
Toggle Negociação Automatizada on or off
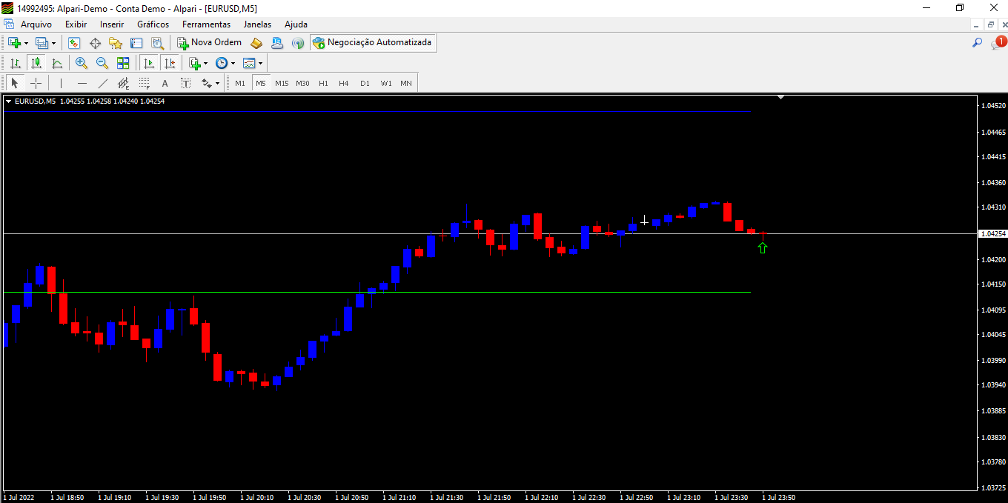point(372,43)
